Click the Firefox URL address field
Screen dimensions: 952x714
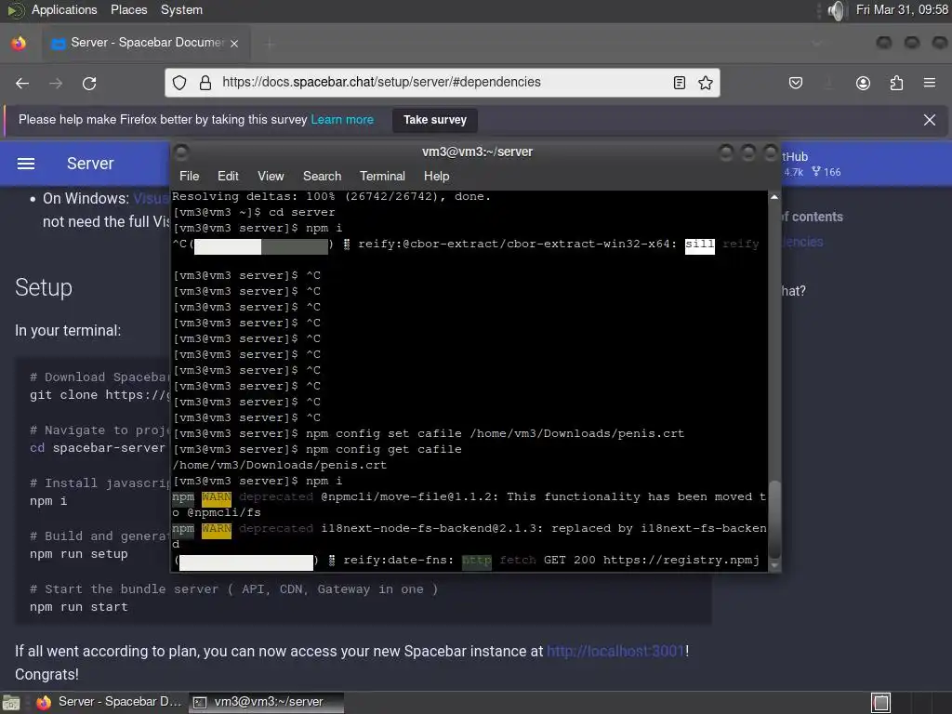[x=442, y=83]
